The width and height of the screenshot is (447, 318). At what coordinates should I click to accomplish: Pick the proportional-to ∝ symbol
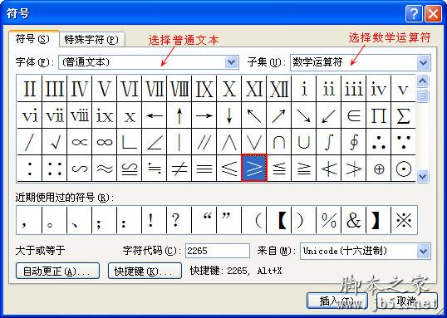(x=80, y=142)
